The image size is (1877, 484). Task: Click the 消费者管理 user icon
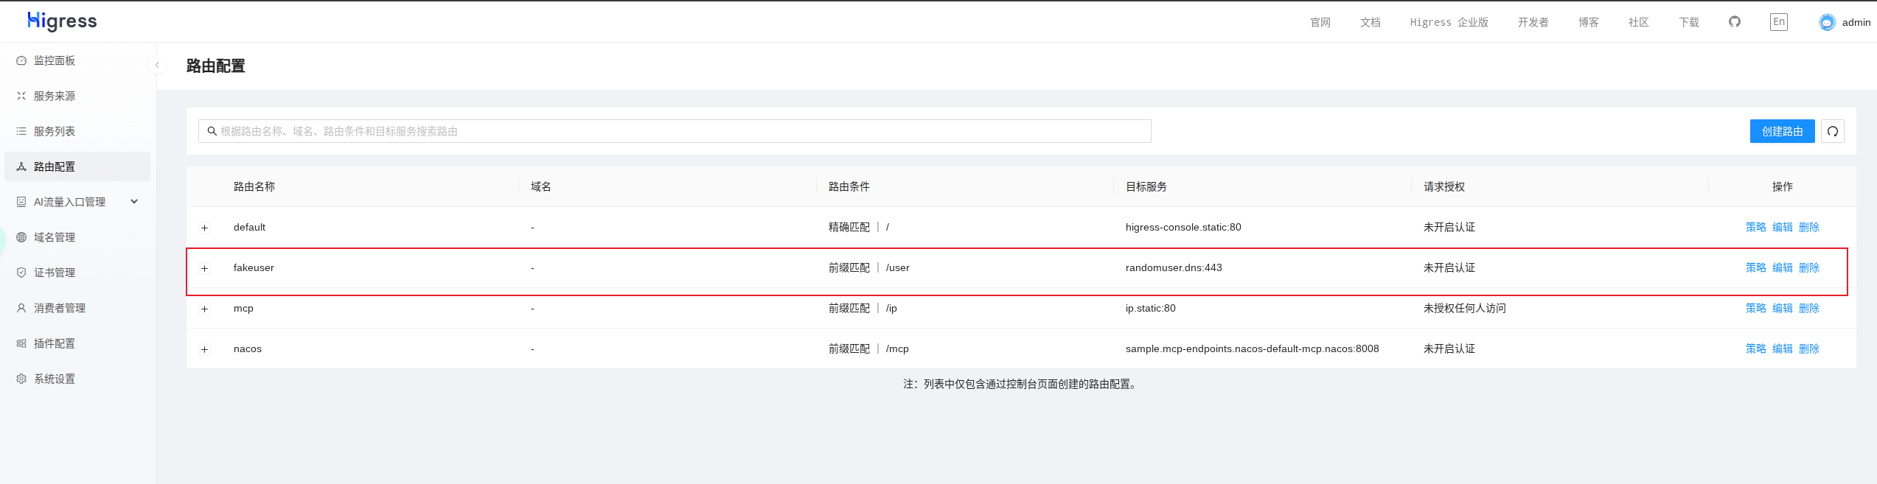[21, 308]
